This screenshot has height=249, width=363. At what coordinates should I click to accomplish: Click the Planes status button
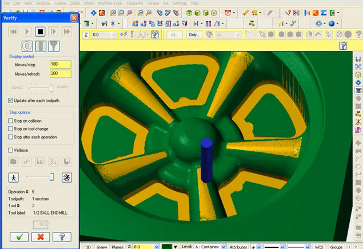click(x=117, y=247)
